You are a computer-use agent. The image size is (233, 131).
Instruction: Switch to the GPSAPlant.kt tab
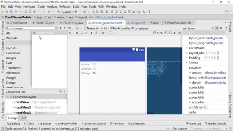[18, 23]
